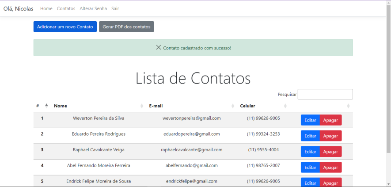The width and height of the screenshot is (391, 187).
Task: Log out using the Sair link
Action: pyautogui.click(x=115, y=8)
